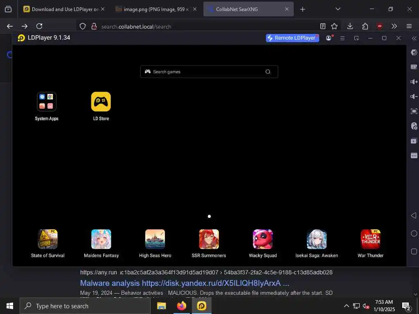Open the System Apps folder
Screen dimensions: 419x314
[x=47, y=102]
